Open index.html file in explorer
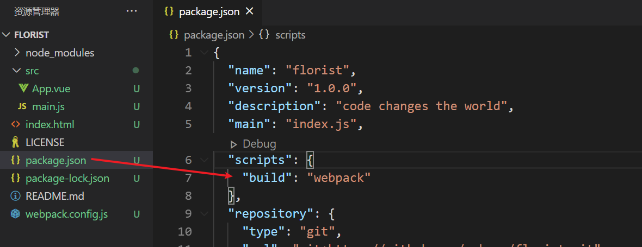The height and width of the screenshot is (247, 642). pyautogui.click(x=50, y=124)
